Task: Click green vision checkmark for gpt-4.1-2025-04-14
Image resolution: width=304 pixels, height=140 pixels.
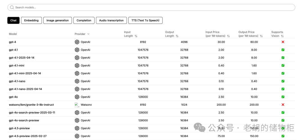Action: [x=283, y=58]
